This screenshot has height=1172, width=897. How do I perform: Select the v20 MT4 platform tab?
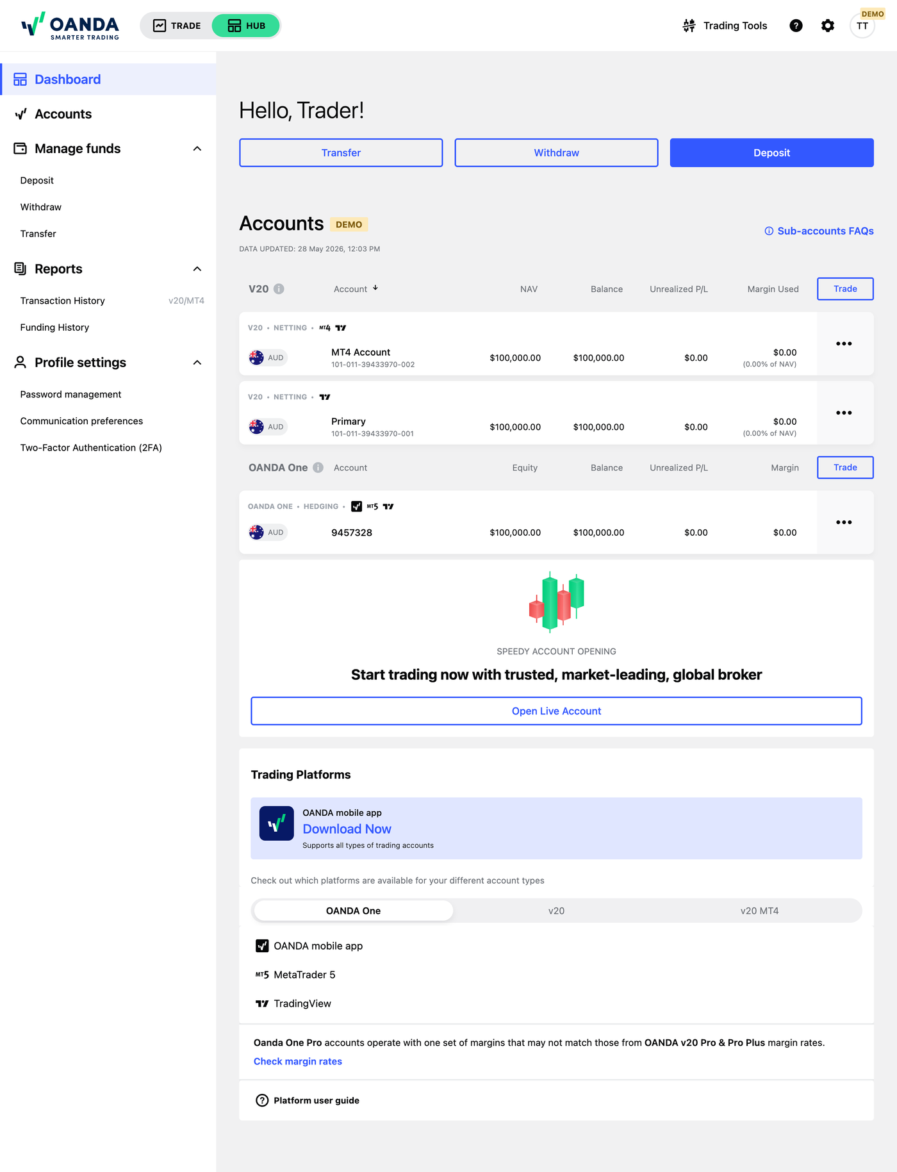coord(759,911)
